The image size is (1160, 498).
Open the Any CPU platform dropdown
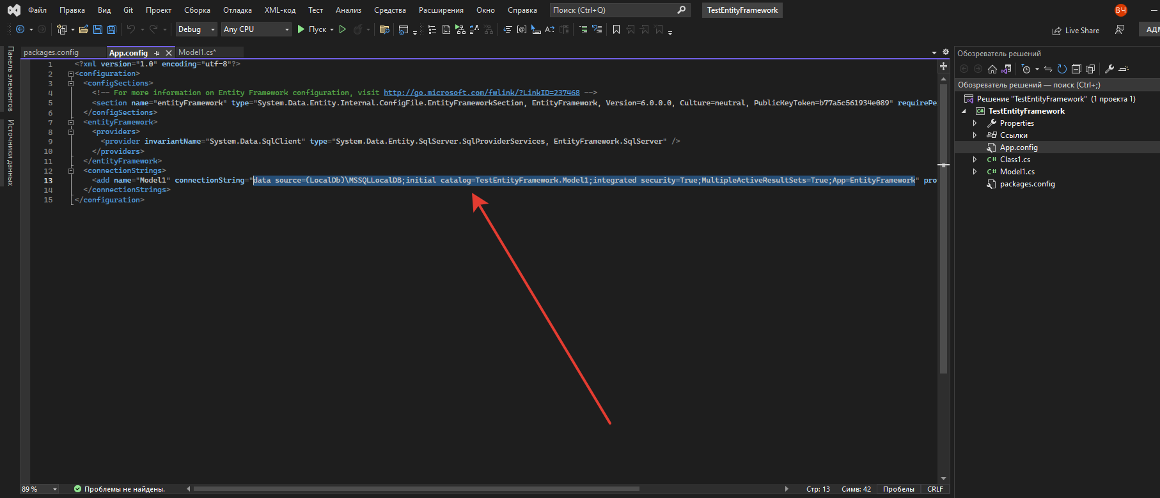pos(256,29)
